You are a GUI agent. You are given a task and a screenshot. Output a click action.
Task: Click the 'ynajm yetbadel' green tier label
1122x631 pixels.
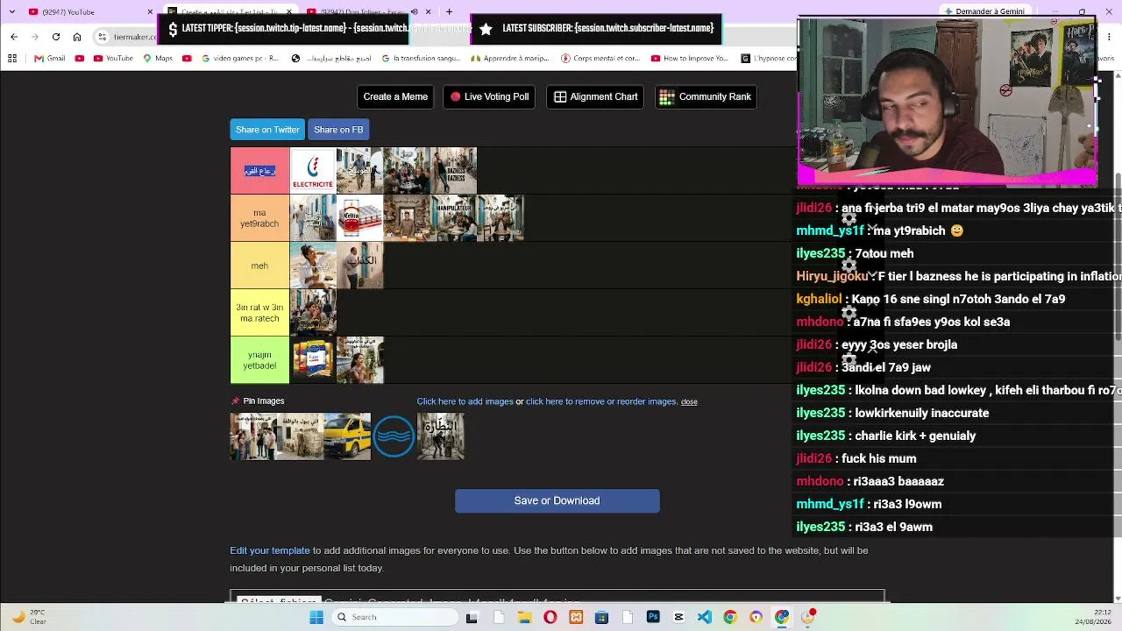[x=259, y=360]
